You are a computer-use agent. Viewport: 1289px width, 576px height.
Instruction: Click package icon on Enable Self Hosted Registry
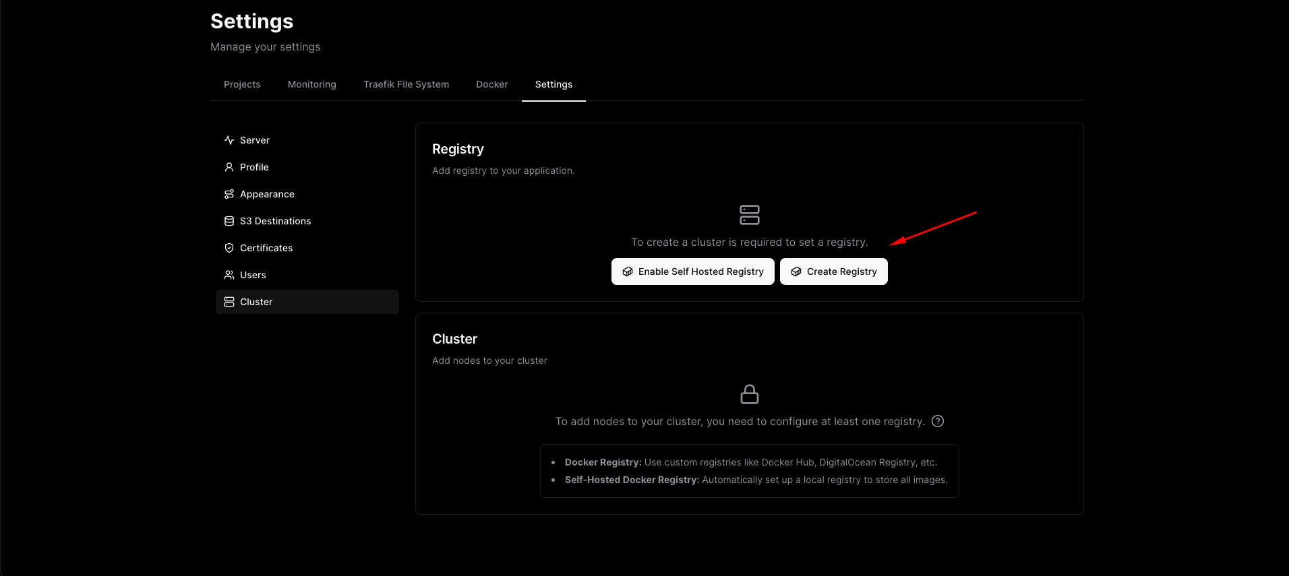[x=628, y=271]
